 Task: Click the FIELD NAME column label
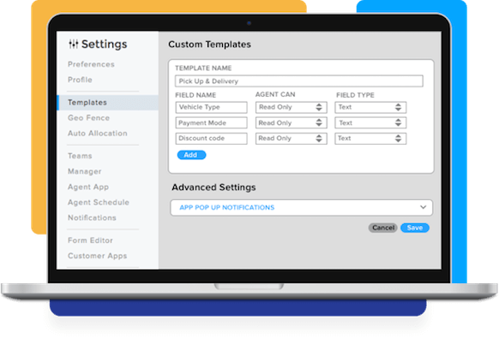(x=195, y=95)
